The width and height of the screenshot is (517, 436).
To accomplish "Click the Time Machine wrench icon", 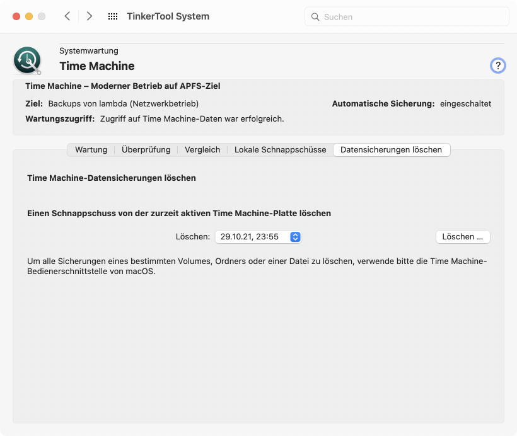I will click(27, 60).
